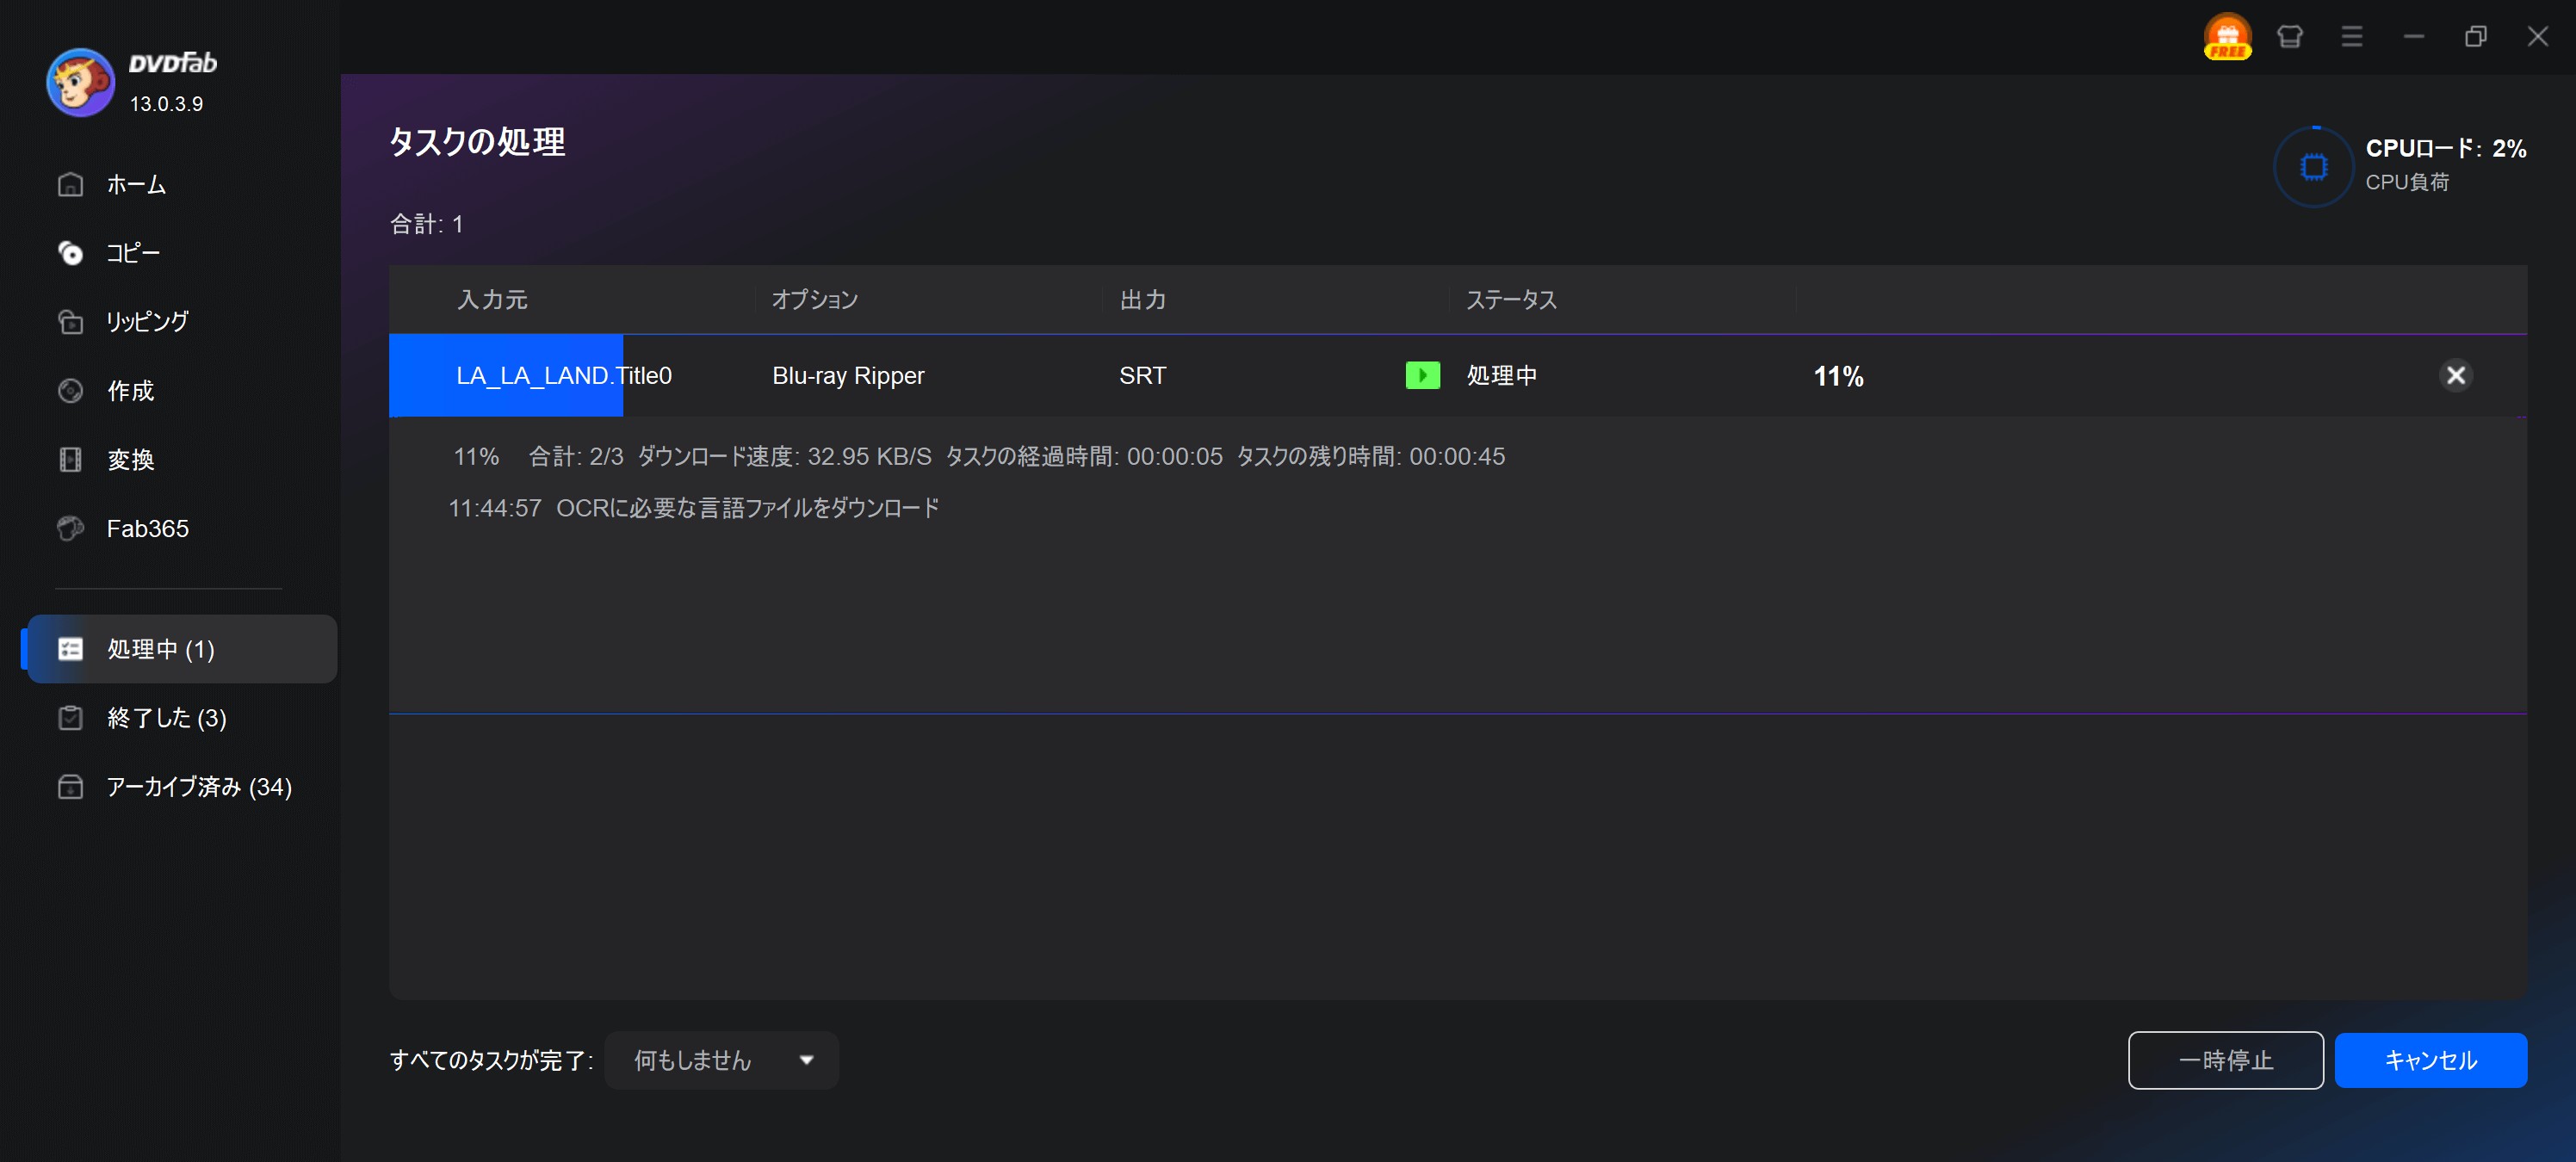Open the 終了した (3) finished tab
The height and width of the screenshot is (1162, 2576).
(166, 718)
